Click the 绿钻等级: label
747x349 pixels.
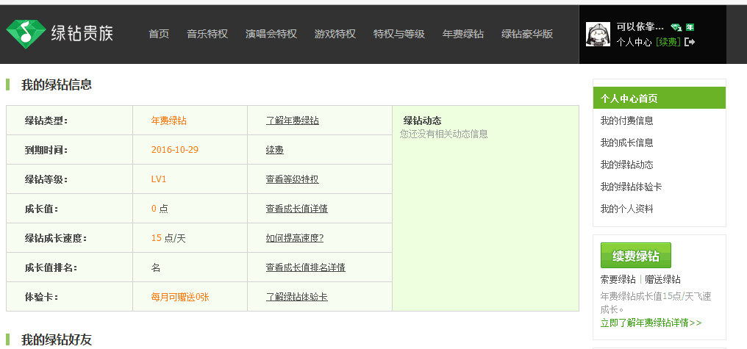coord(46,180)
